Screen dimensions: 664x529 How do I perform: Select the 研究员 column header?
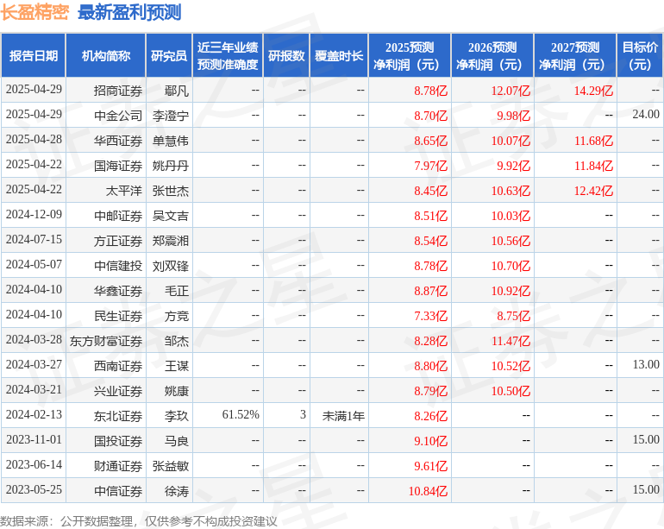(x=169, y=55)
